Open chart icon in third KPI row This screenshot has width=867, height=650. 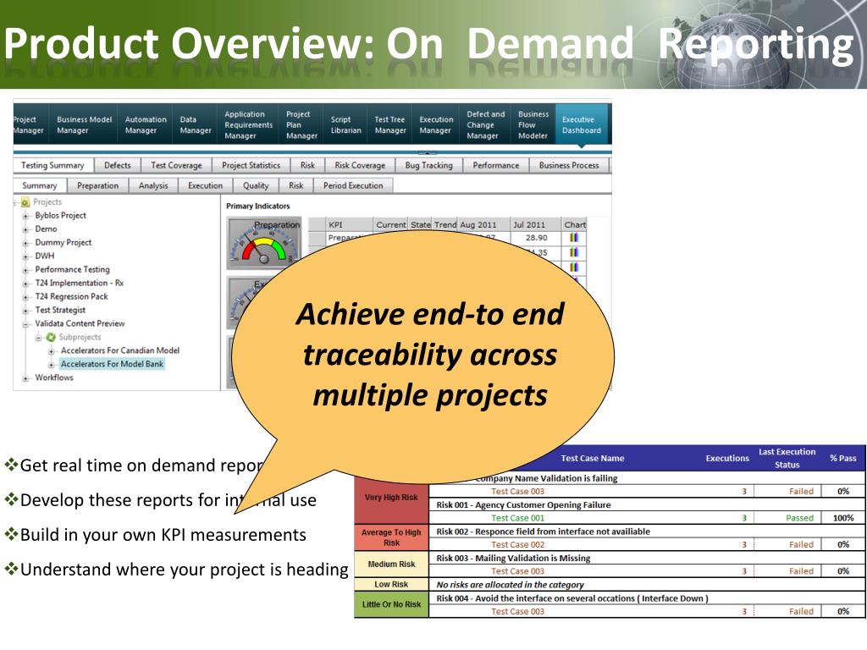tap(574, 267)
